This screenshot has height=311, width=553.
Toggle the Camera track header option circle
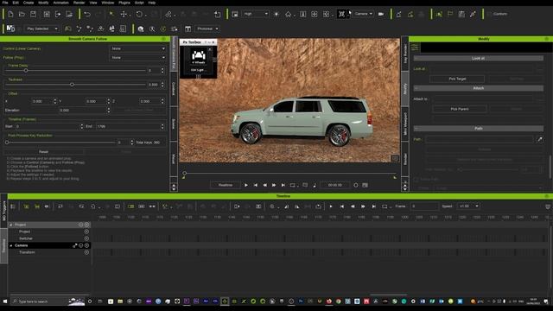(80, 245)
